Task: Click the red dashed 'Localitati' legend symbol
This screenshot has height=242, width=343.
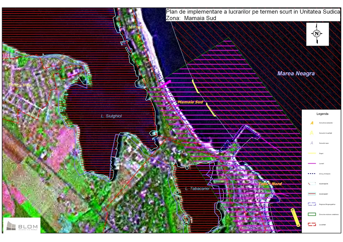Action: point(312,224)
